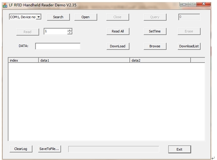The image size is (217, 160).
Task: Open the device connection with Open button
Action: [85, 17]
